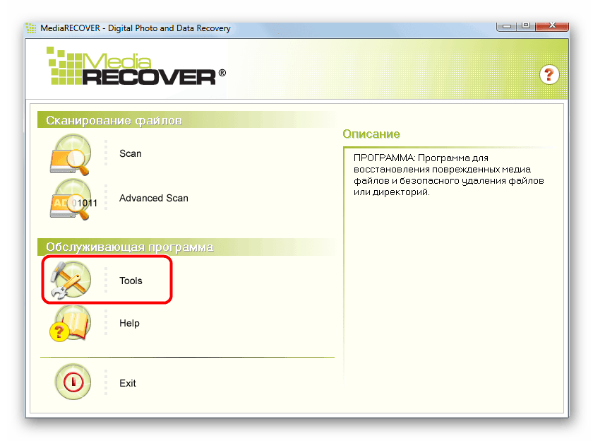The height and width of the screenshot is (441, 593).
Task: Open Help via the book icon
Action: coord(71,324)
